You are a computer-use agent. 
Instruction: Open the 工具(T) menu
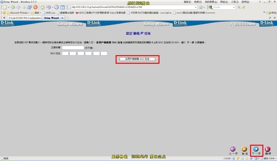coord(235,2)
